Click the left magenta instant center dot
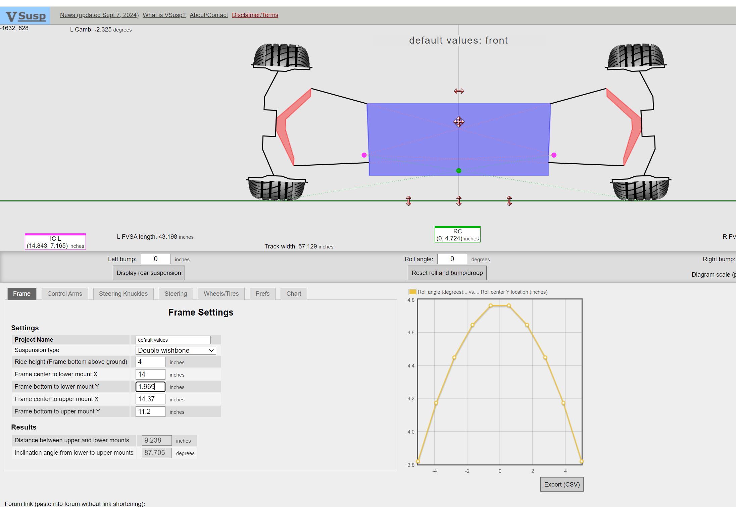Viewport: 736px width, 507px height. 364,155
